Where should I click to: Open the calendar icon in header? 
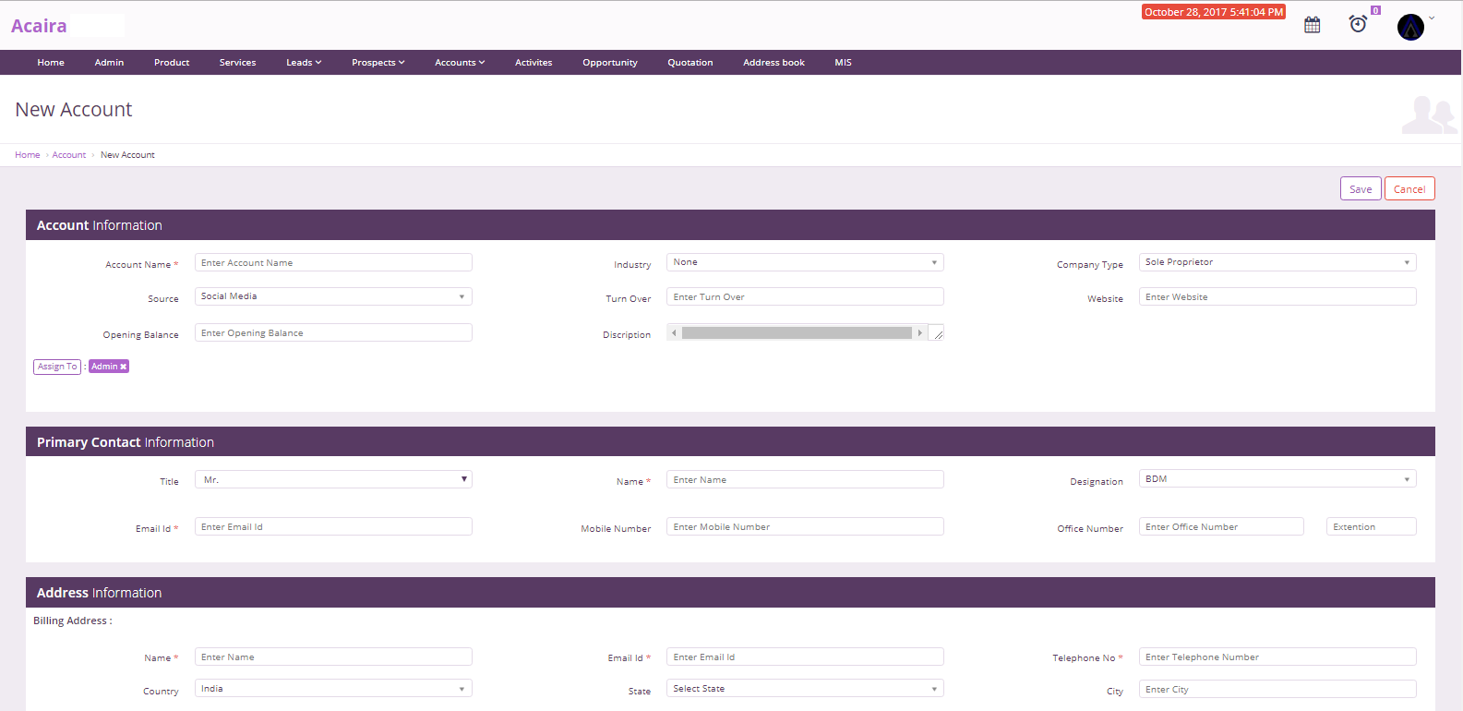click(1312, 25)
